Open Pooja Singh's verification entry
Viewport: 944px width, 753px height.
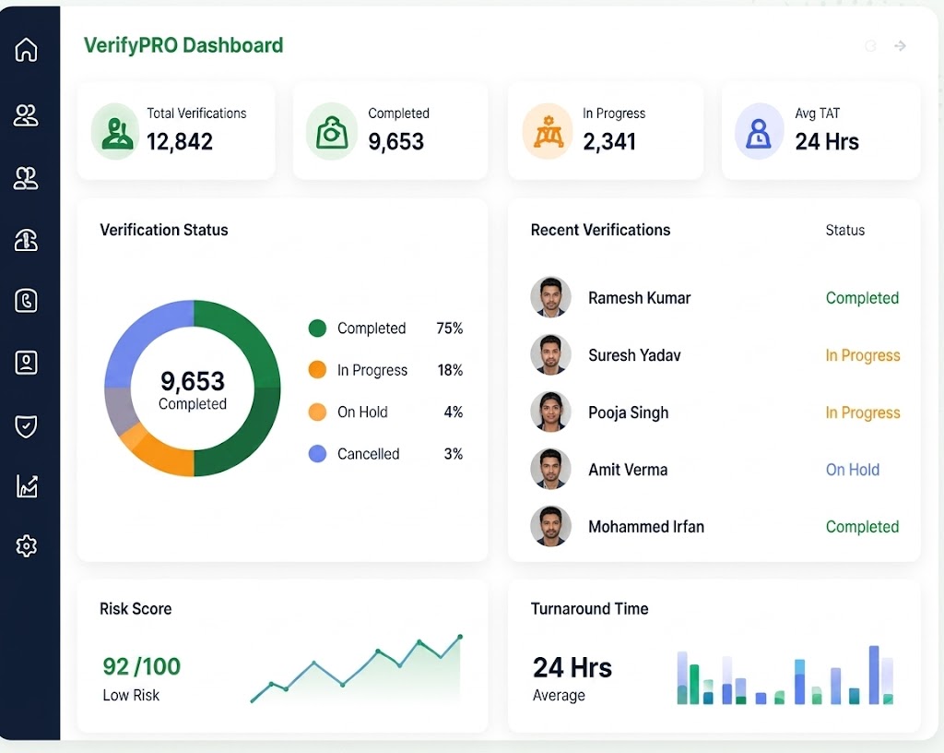click(x=714, y=412)
